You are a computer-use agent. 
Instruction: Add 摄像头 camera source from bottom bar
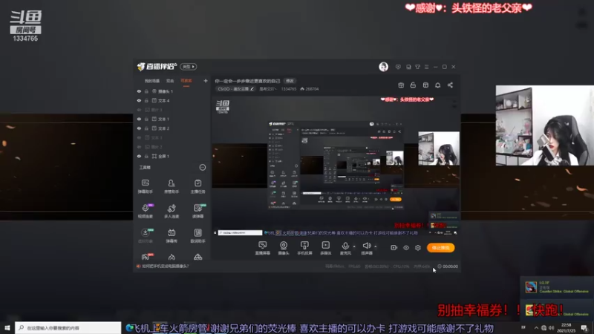284,248
